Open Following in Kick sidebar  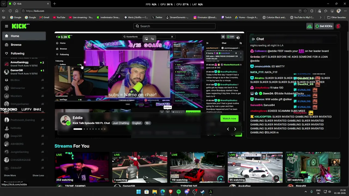[x=24, y=53]
